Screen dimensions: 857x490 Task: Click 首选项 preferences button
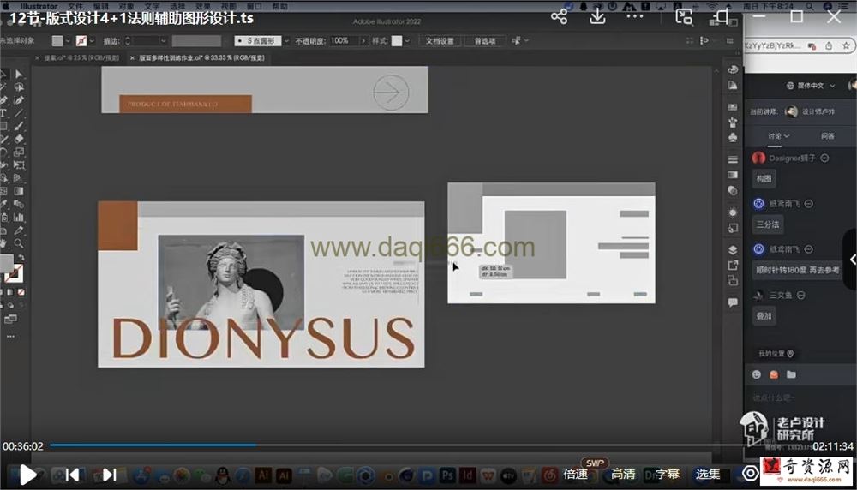(x=485, y=41)
